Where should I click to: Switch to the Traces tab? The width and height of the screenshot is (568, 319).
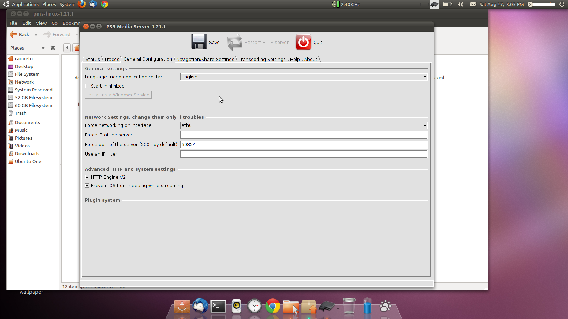pyautogui.click(x=111, y=59)
